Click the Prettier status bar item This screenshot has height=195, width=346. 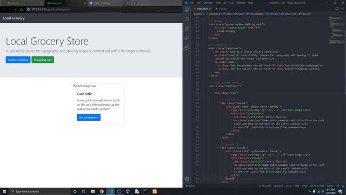pos(330,186)
